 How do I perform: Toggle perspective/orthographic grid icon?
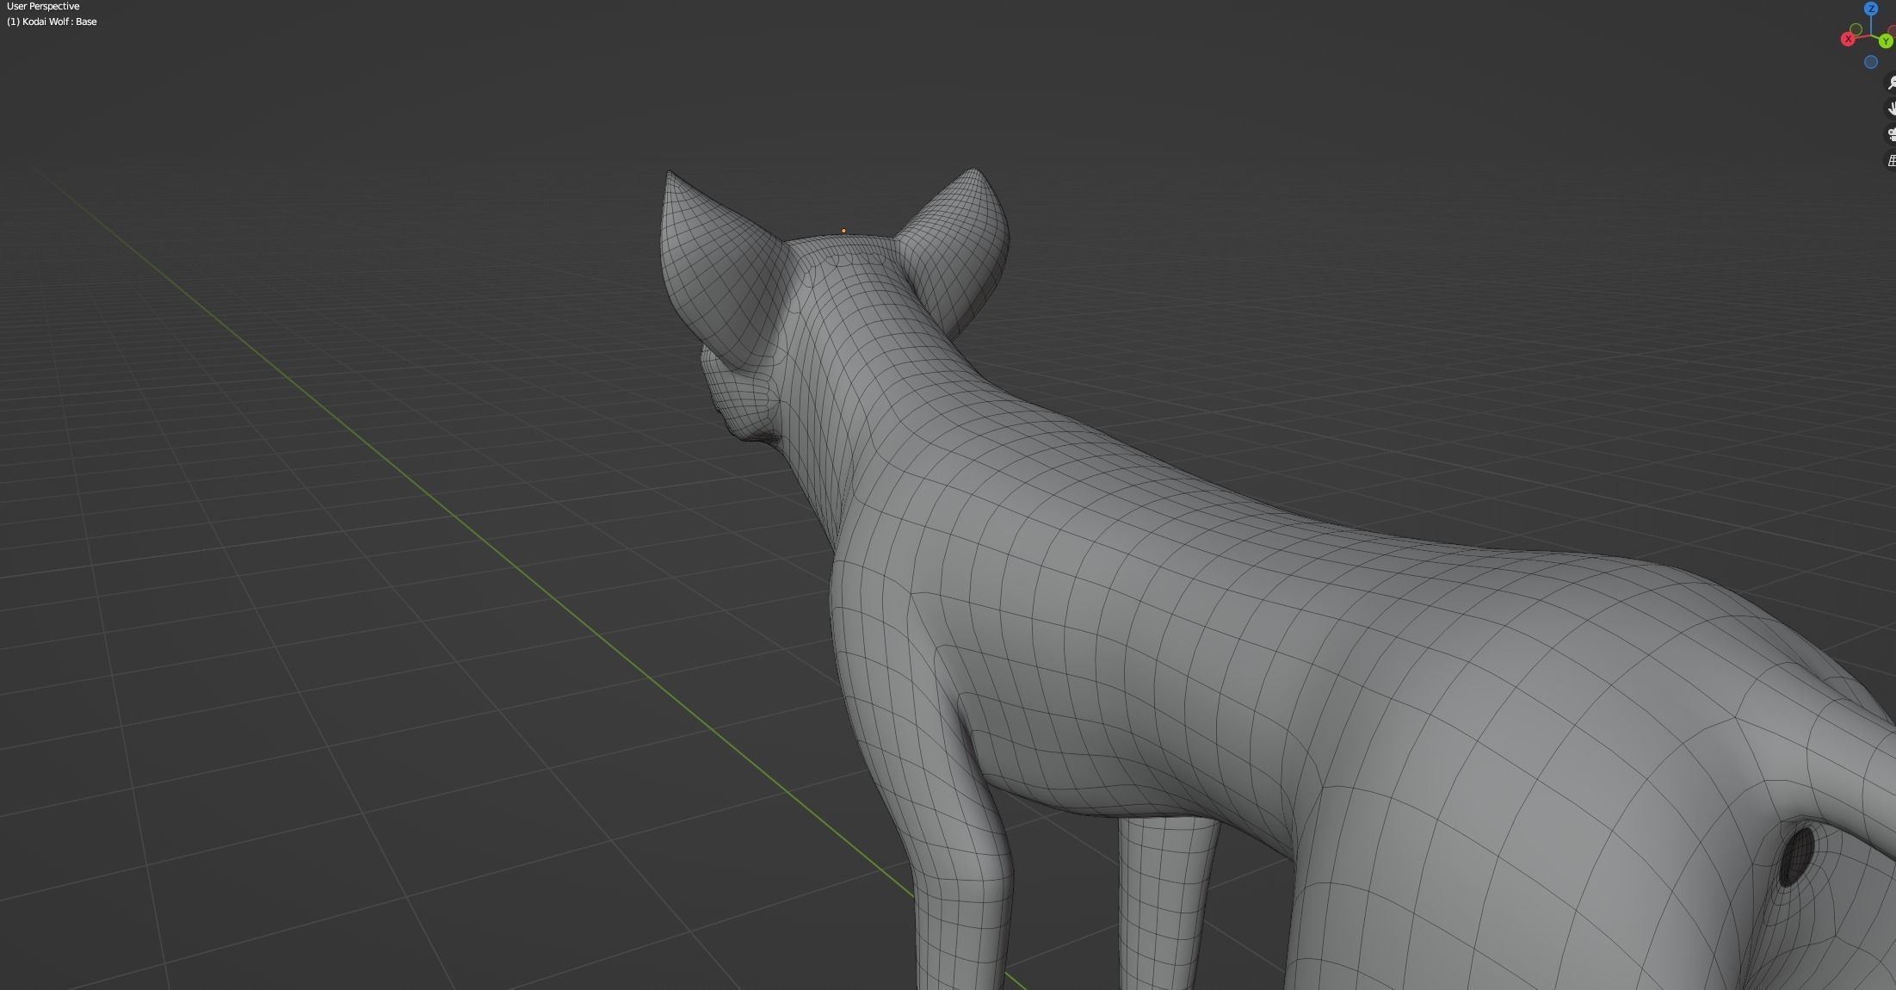click(x=1891, y=160)
